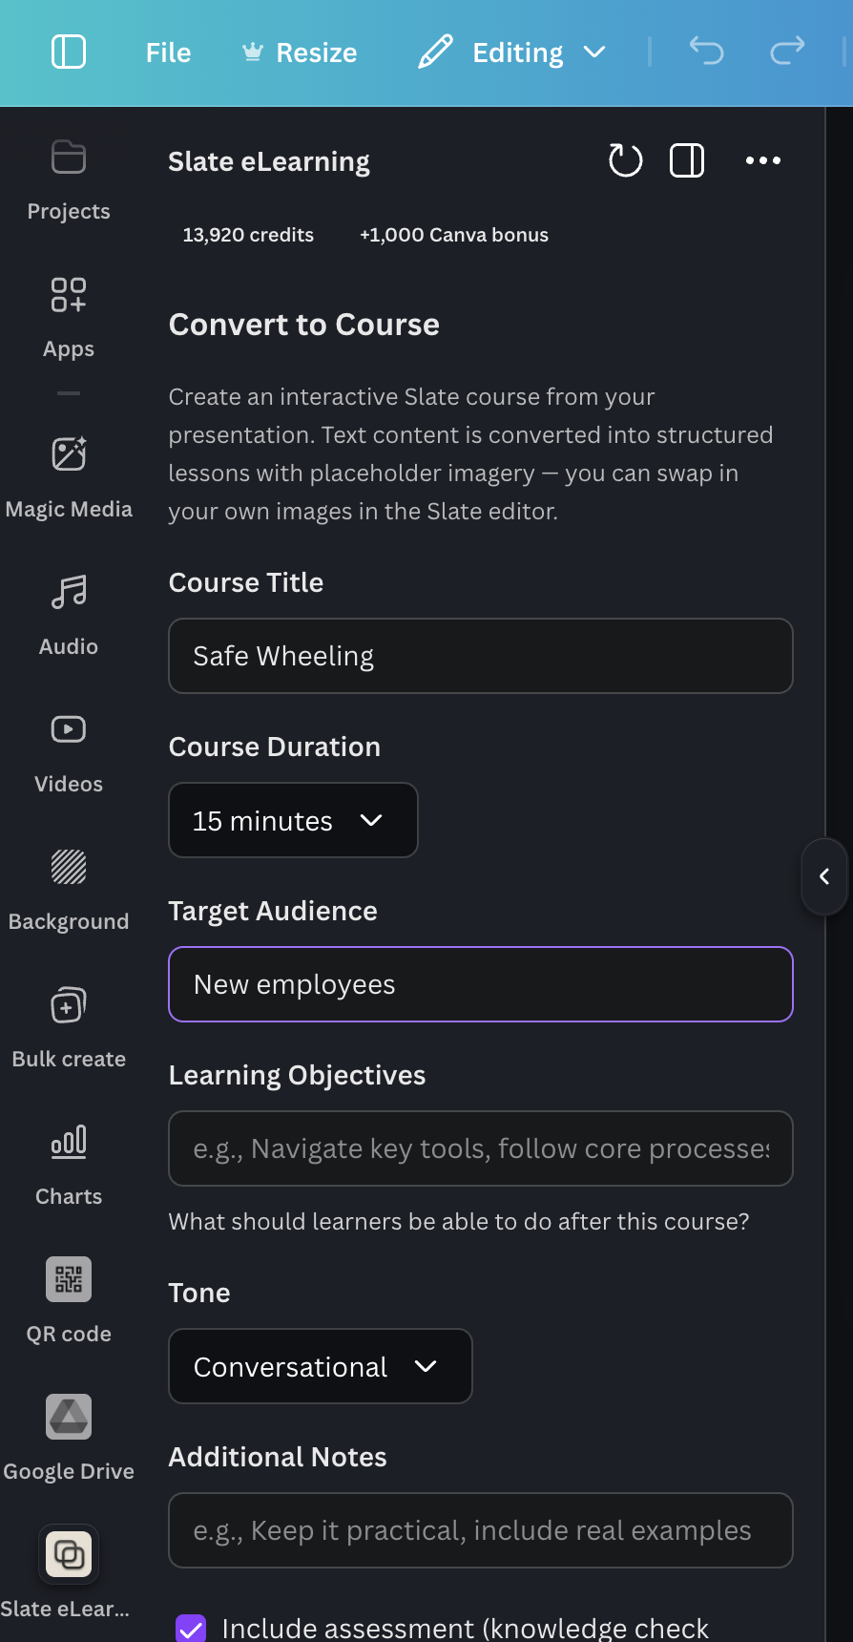Click the Course Title input field
Screen dimensions: 853x1642
481,656
